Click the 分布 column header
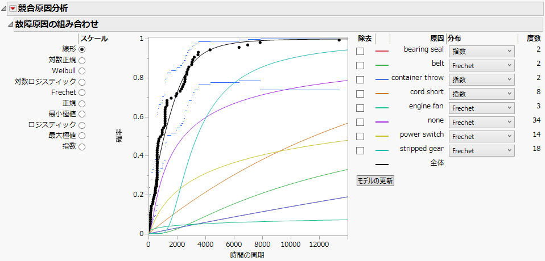Viewport: 545px width, 261px height. [x=455, y=38]
